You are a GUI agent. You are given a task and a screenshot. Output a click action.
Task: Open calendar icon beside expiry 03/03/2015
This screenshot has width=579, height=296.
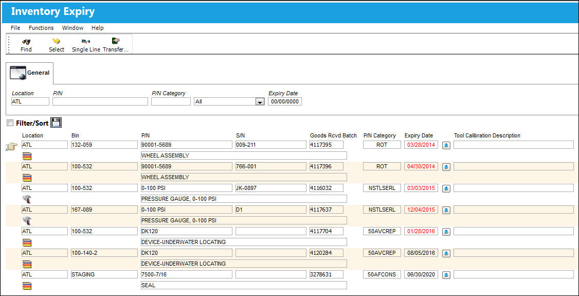click(x=446, y=188)
